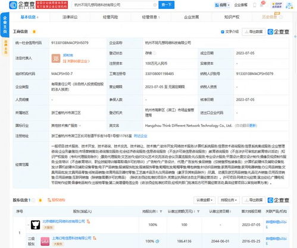297x248 pixels.
Task: Click the small icon beside 股东信息 count
Action: [33, 201]
